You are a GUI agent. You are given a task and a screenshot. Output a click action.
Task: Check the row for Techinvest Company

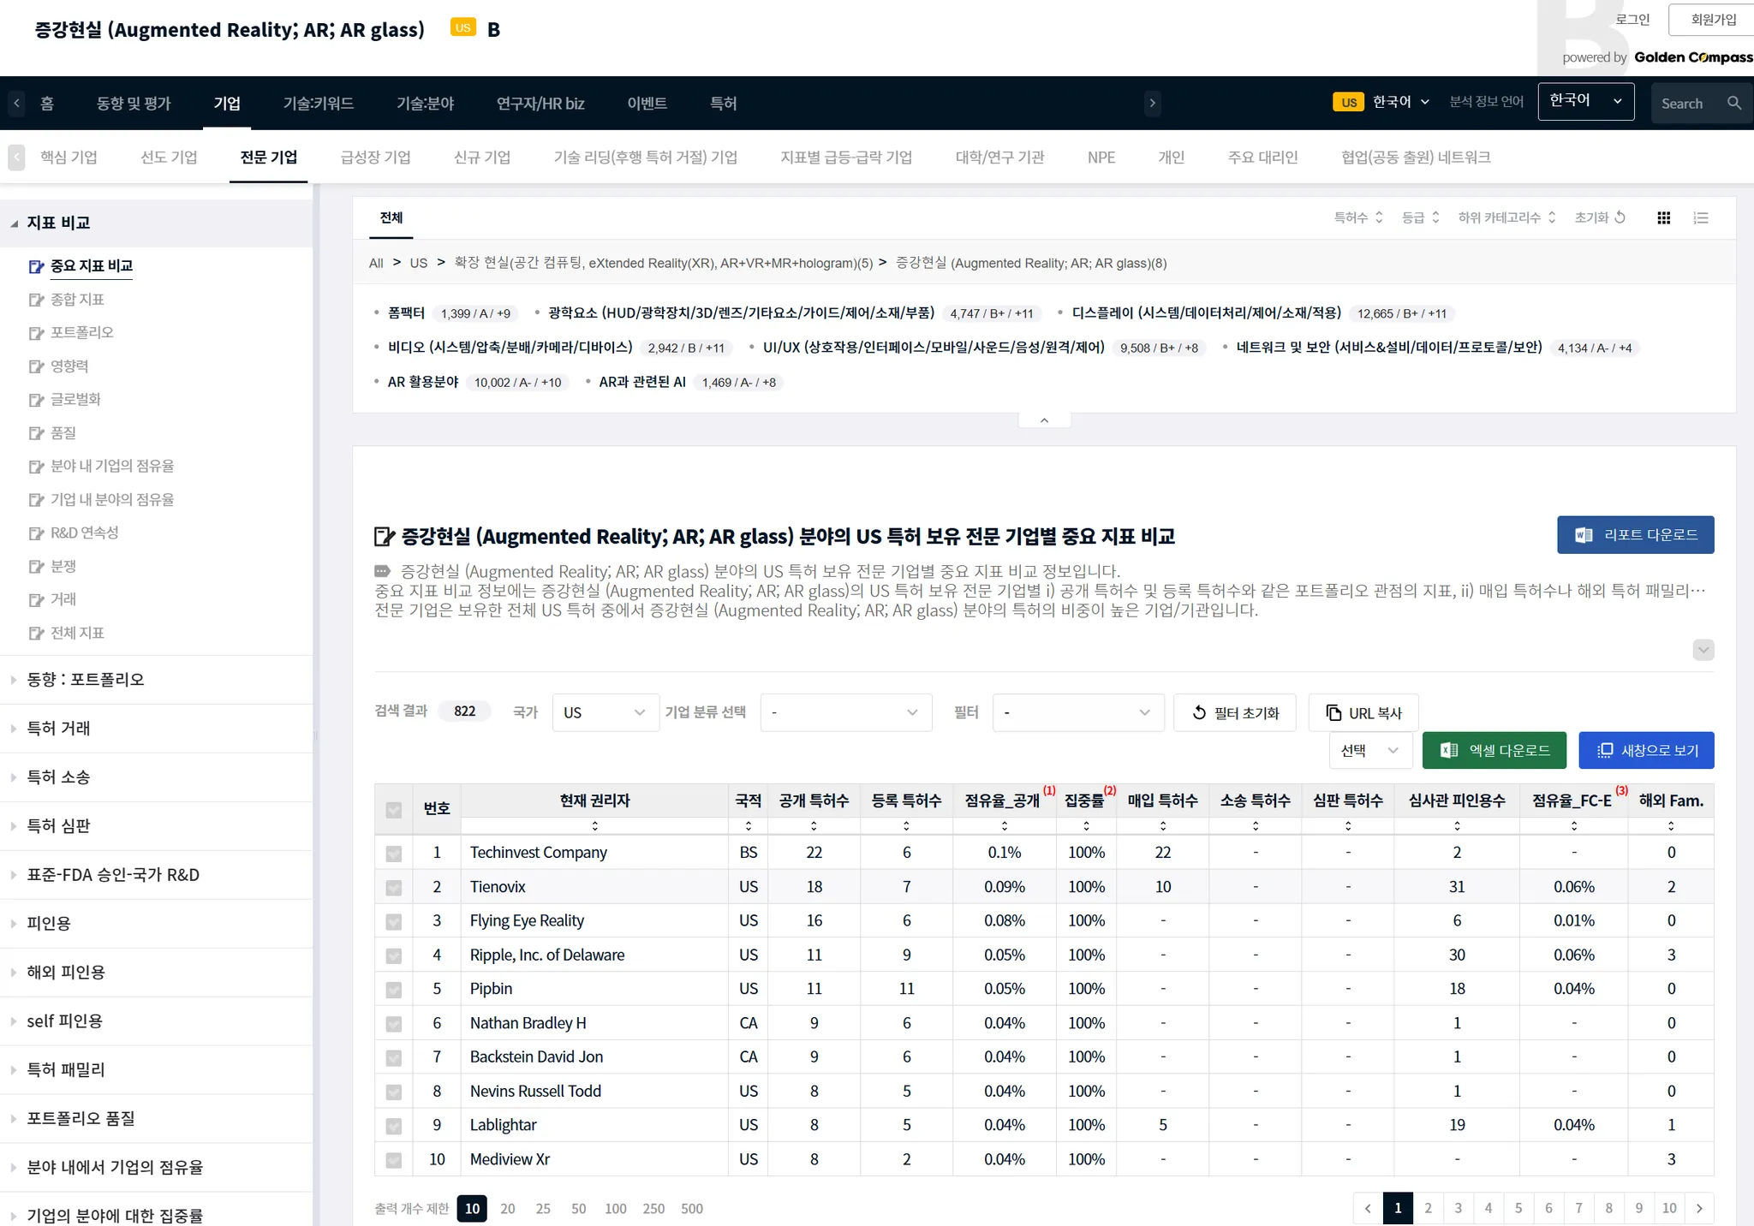pyautogui.click(x=394, y=853)
